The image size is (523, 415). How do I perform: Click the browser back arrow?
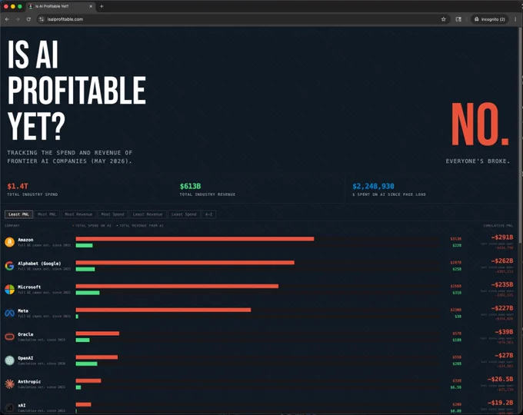coord(7,19)
